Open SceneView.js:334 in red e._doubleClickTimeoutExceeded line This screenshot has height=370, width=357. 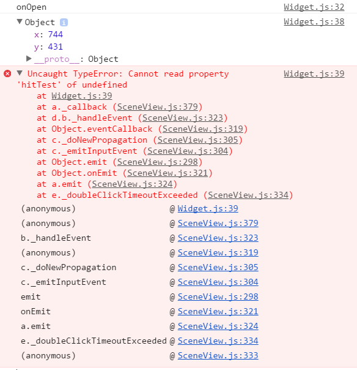pyautogui.click(x=248, y=195)
